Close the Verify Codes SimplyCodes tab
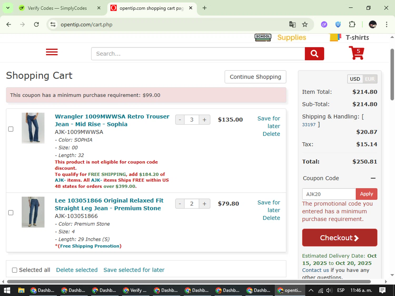The height and width of the screenshot is (296, 395). [x=99, y=8]
